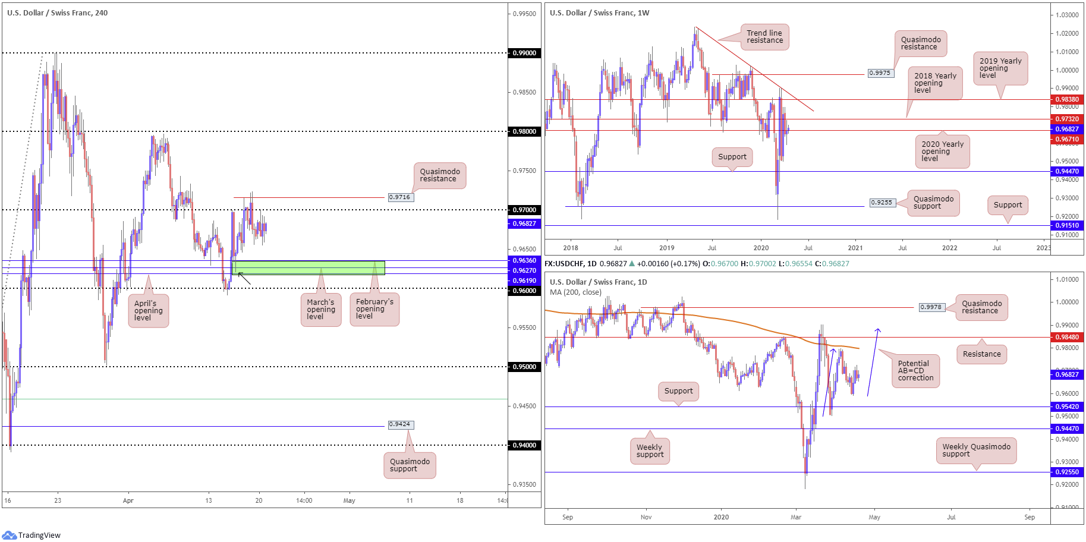This screenshot has width=1086, height=542.
Task: Click the Quasimodo support callout on the 240 chart
Action: pos(410,465)
